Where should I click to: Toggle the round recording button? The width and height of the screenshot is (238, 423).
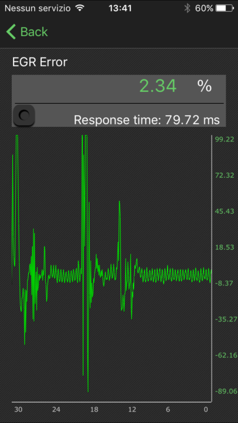click(x=24, y=116)
